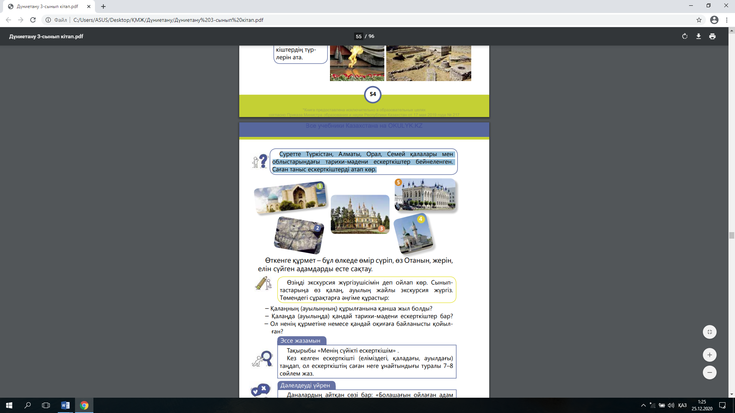Reload the current page
The width and height of the screenshot is (735, 413).
pos(33,20)
